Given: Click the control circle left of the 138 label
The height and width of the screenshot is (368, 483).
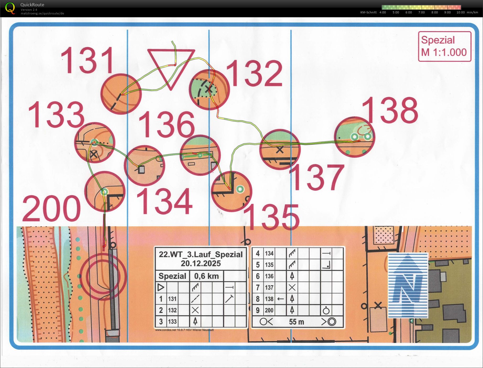Looking at the screenshot, I should pyautogui.click(x=354, y=137).
